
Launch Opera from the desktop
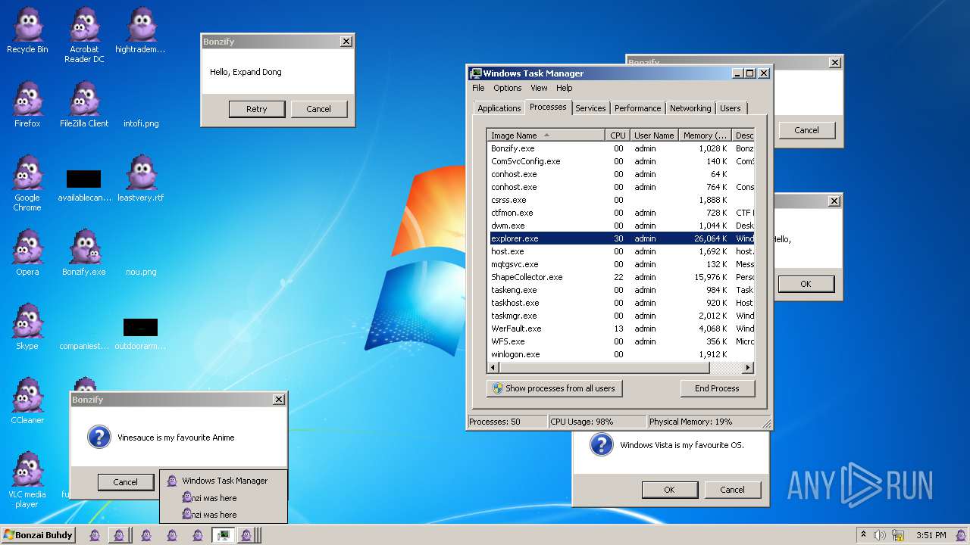(x=27, y=253)
